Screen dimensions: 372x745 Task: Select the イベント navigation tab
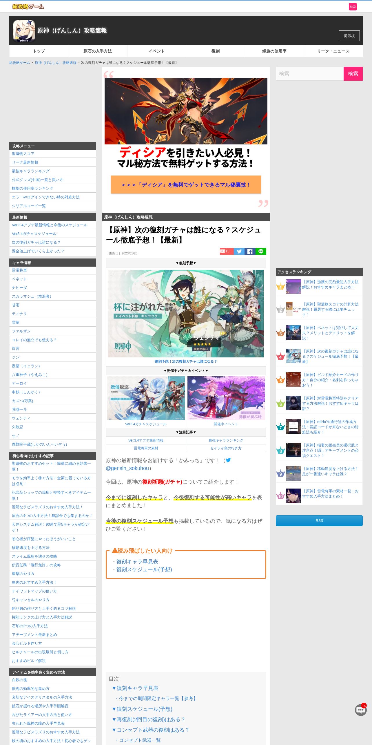(157, 51)
